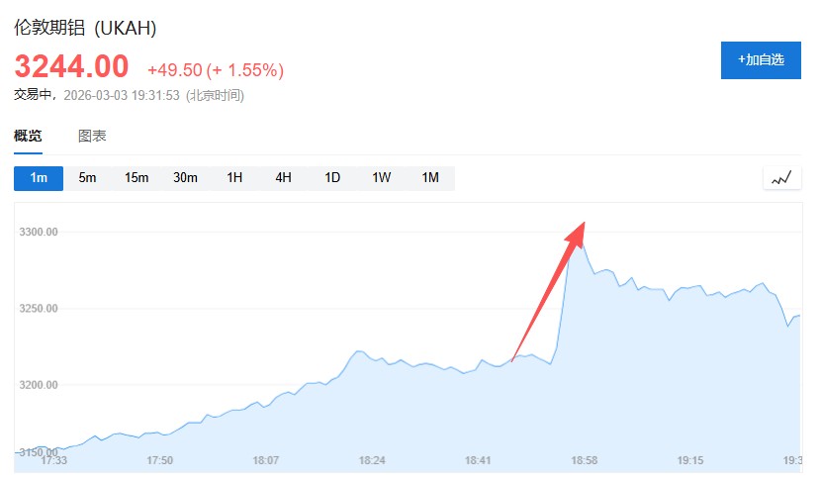Click the 18:24 time axis label
821x483 pixels.
372,460
